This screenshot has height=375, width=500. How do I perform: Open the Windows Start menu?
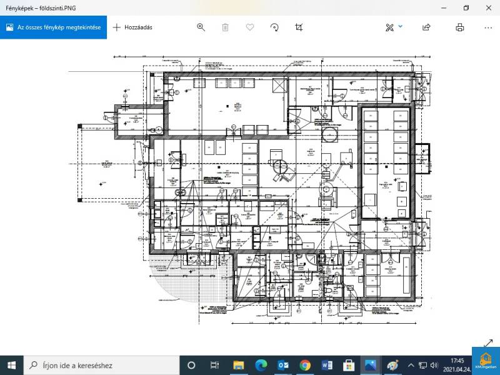[x=11, y=365]
